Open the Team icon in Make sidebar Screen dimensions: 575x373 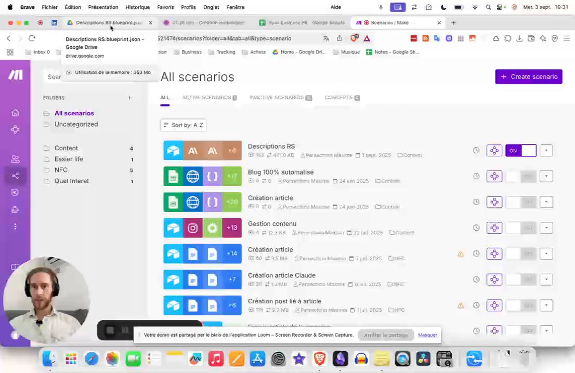click(x=15, y=159)
